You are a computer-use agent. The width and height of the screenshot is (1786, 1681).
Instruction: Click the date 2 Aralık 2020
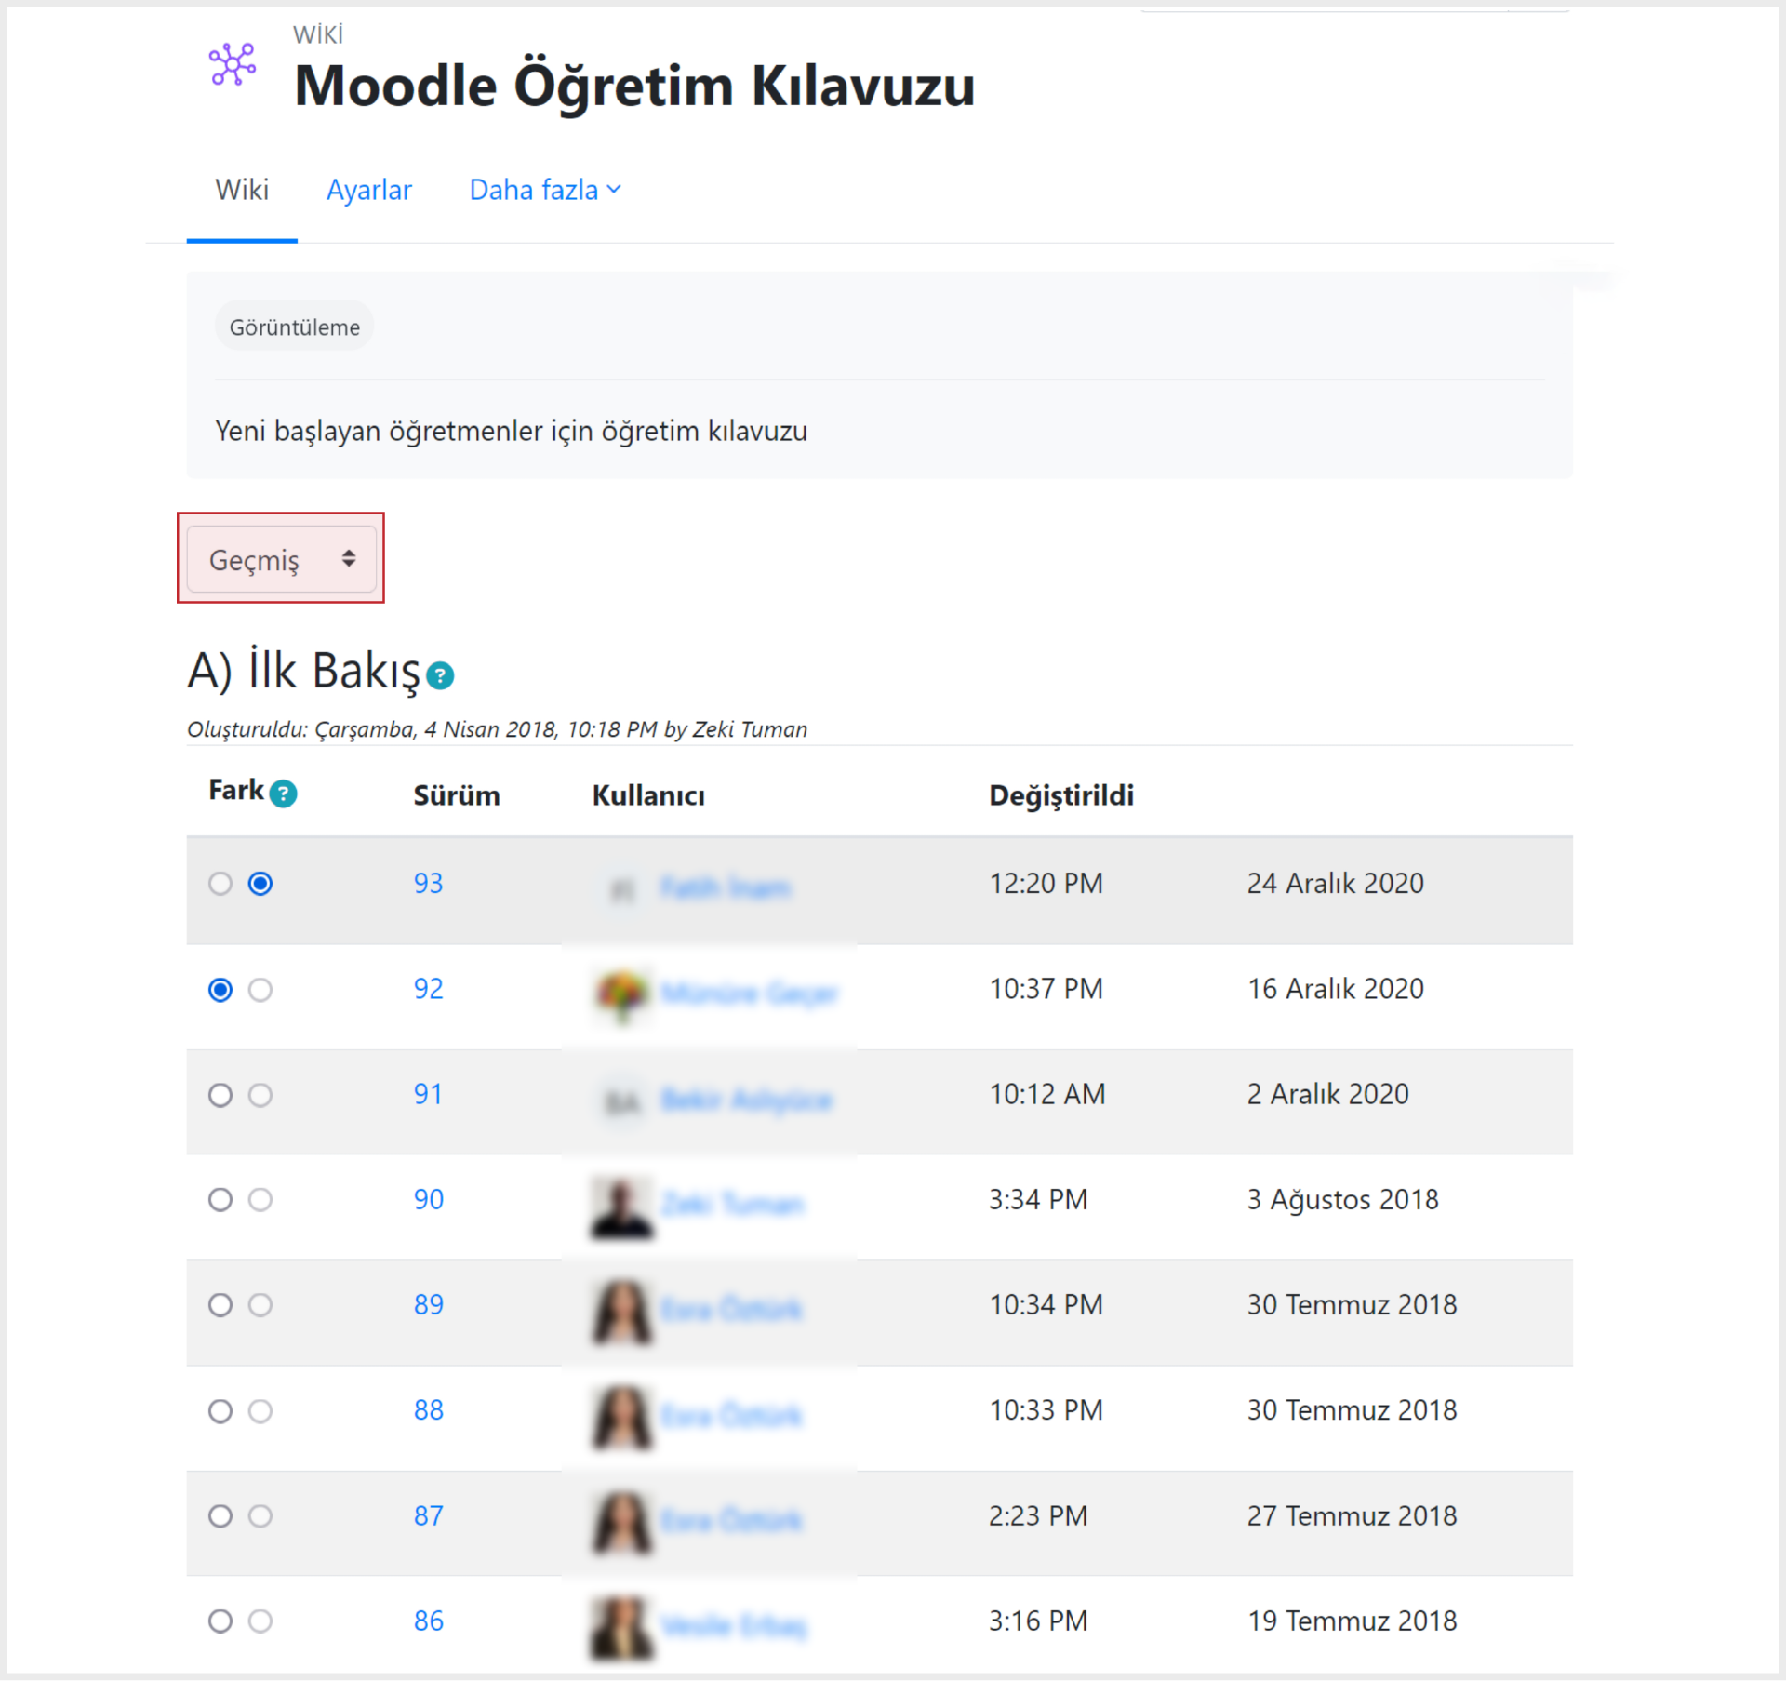[1327, 1094]
